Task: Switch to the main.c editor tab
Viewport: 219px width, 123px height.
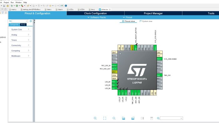Action: coord(13,9)
